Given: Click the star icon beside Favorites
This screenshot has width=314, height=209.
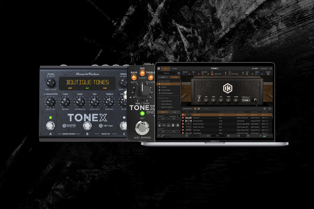Looking at the screenshot, I should coord(159,87).
